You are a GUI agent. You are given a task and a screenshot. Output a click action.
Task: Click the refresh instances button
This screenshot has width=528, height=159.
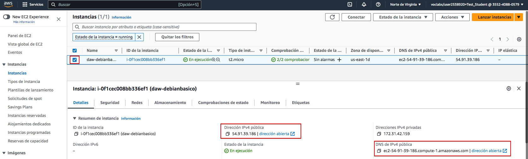(x=332, y=17)
